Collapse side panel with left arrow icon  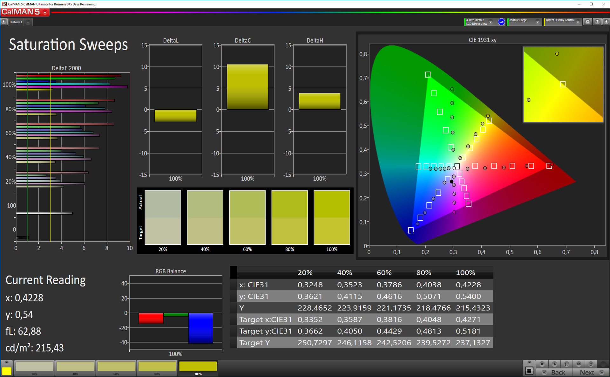point(606,22)
